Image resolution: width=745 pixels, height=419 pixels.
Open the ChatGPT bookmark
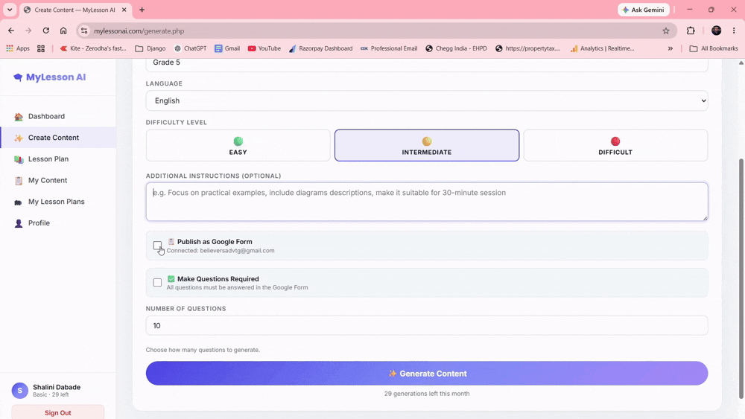click(x=190, y=48)
